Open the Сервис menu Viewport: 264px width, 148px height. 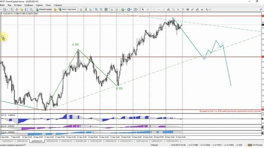pyautogui.click(x=39, y=5)
